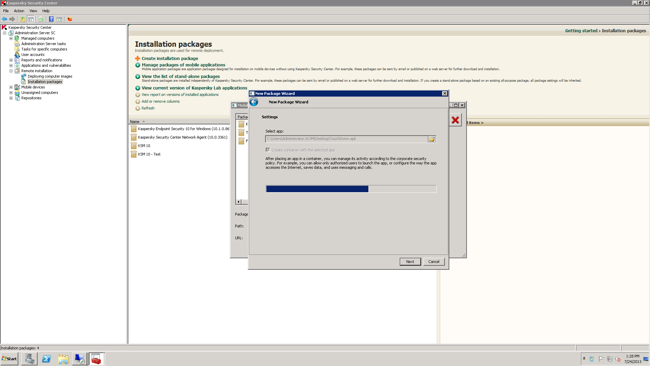Toggle Create container with the selected app
Image resolution: width=650 pixels, height=366 pixels.
click(x=268, y=150)
